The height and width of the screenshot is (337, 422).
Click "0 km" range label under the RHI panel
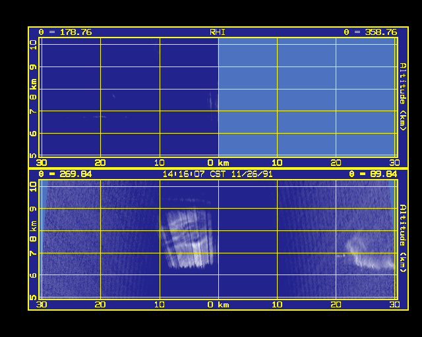218,163
